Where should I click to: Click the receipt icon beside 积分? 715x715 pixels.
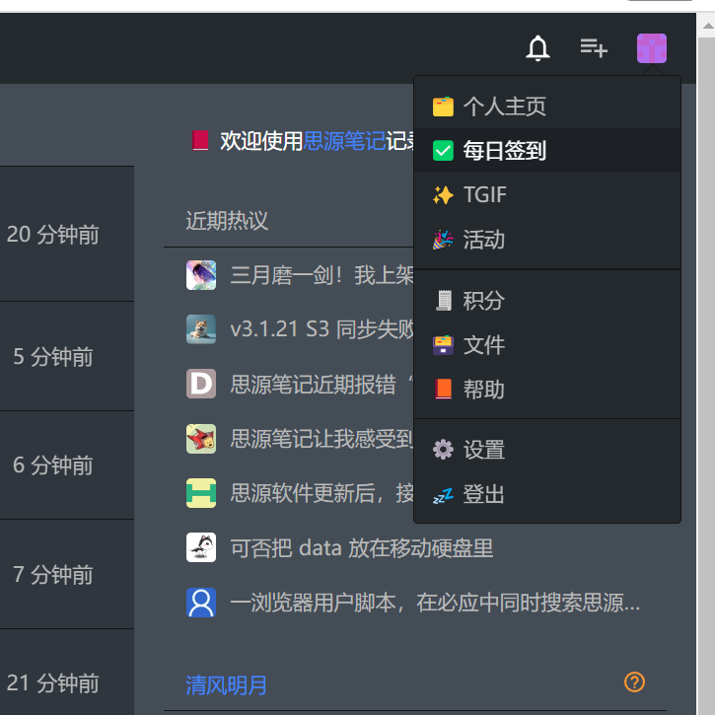[x=443, y=301]
